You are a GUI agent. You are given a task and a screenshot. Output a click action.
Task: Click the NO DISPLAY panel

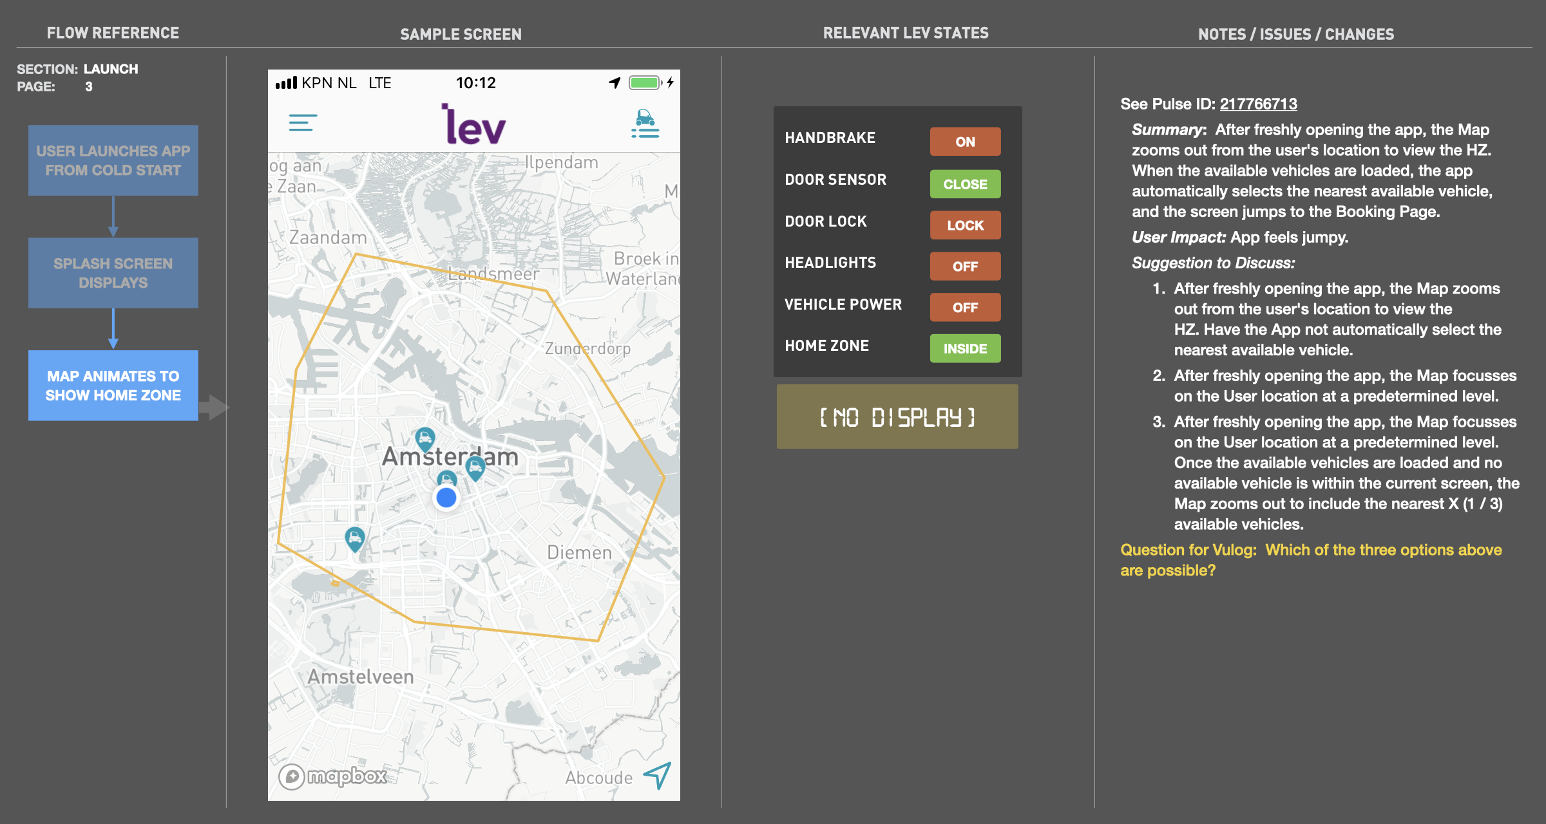(897, 417)
